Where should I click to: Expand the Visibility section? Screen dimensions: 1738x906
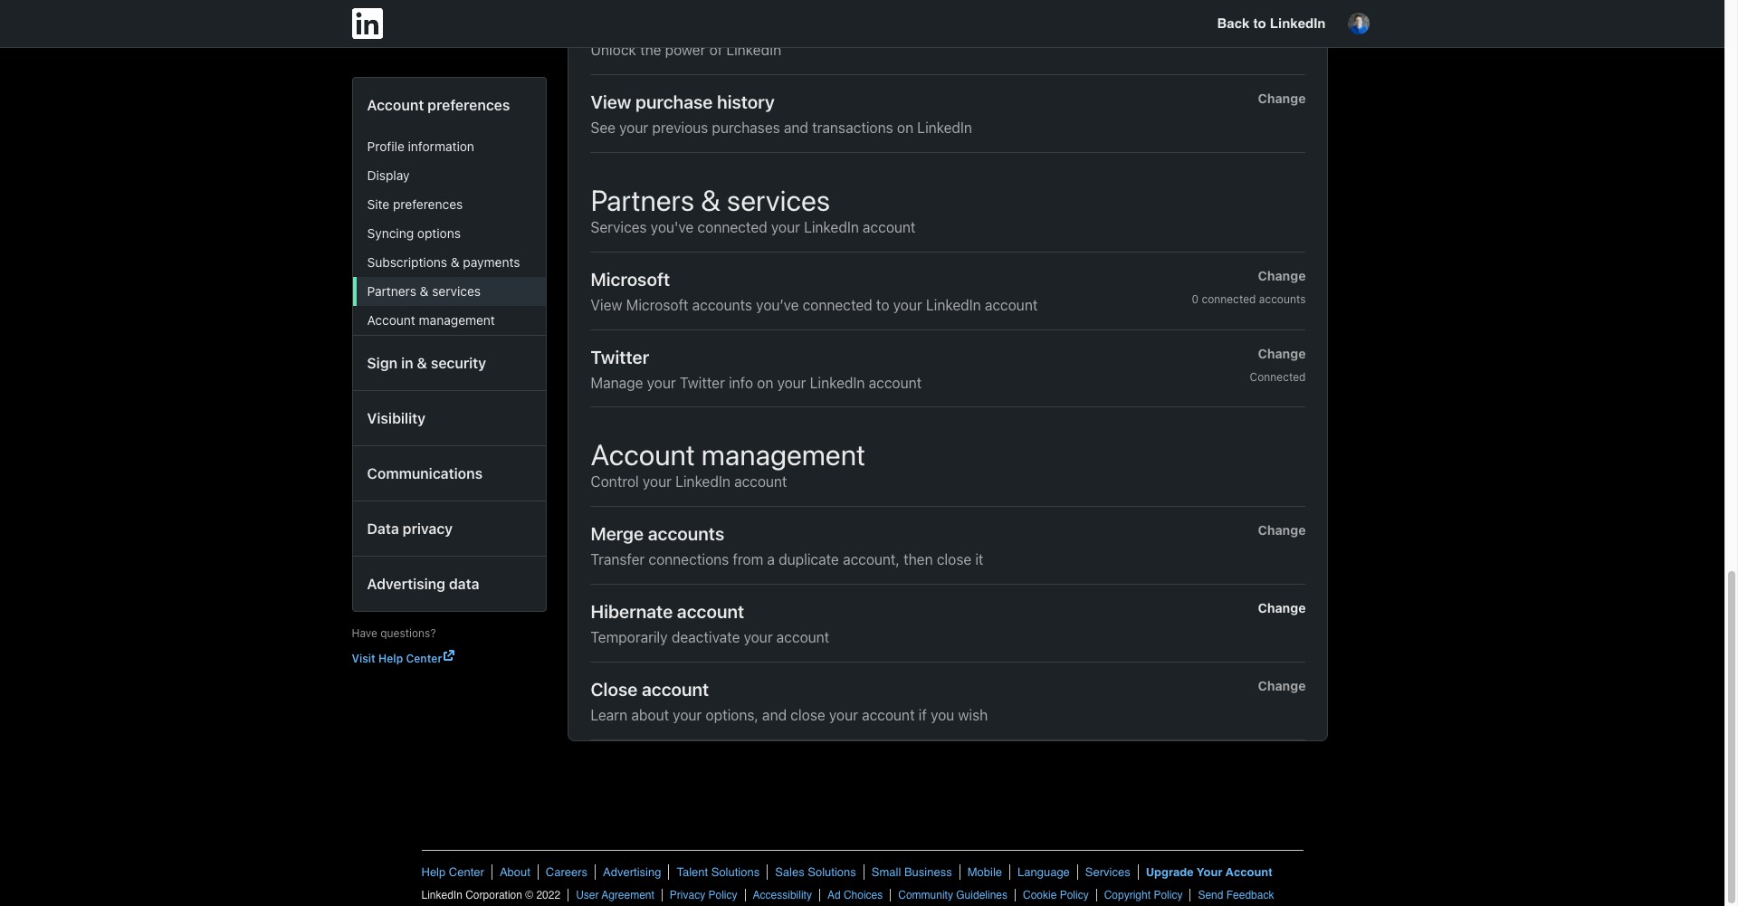[x=396, y=418]
